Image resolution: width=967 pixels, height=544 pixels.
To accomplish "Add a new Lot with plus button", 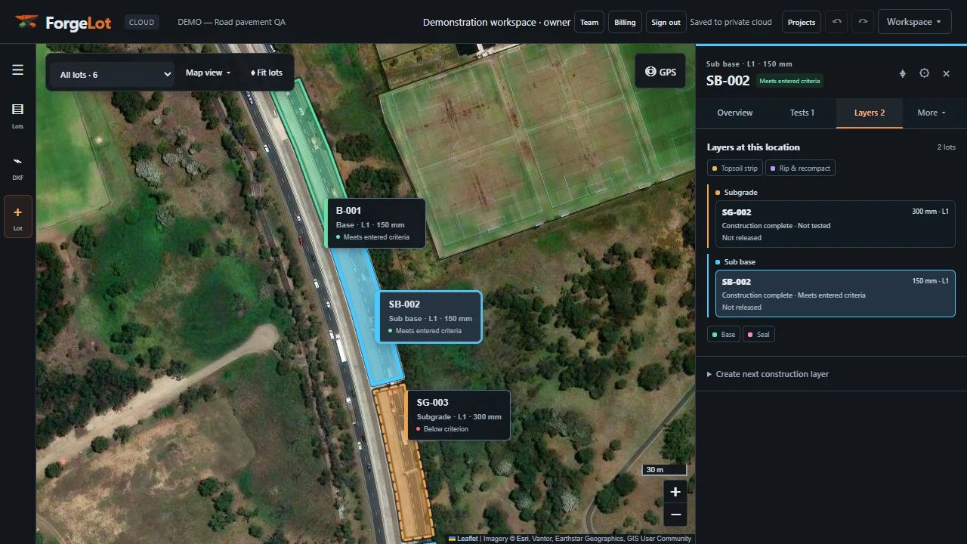I will (17, 217).
